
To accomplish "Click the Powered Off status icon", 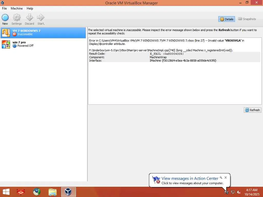I will [15, 46].
